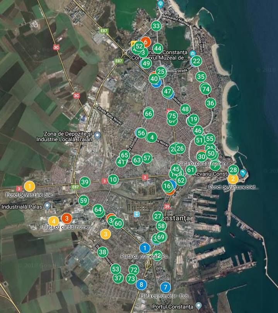Open the green marker numbered 66

[x=148, y=113]
